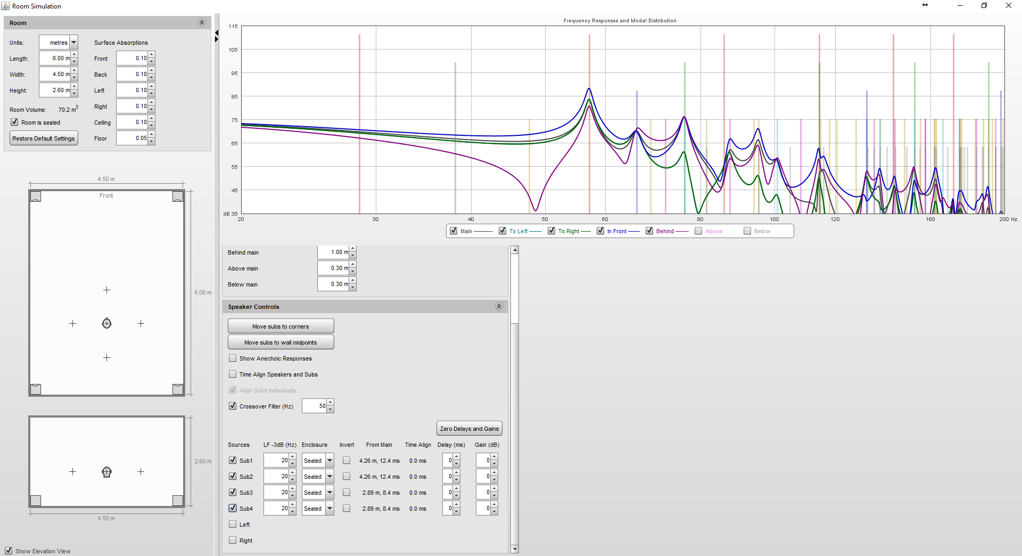Invert Sub3 polarity
1022x556 pixels.
347,492
